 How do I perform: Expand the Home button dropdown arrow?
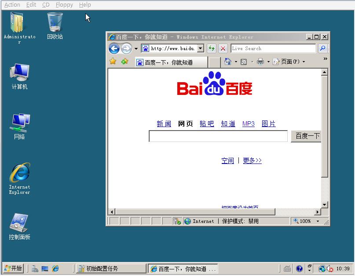236,62
